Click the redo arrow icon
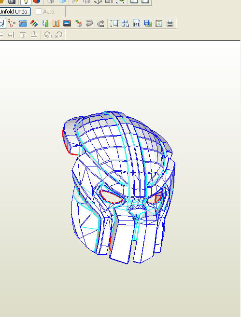 100,24
